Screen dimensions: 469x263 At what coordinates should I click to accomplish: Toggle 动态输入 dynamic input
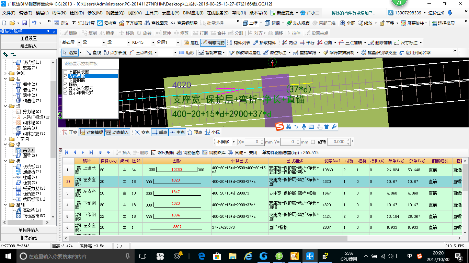point(117,132)
